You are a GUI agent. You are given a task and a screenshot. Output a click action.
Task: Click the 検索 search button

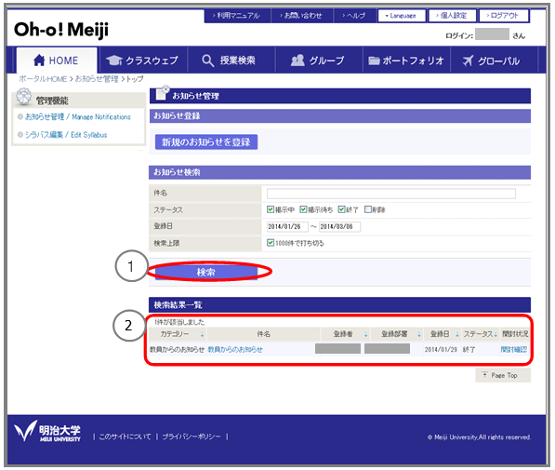206,272
